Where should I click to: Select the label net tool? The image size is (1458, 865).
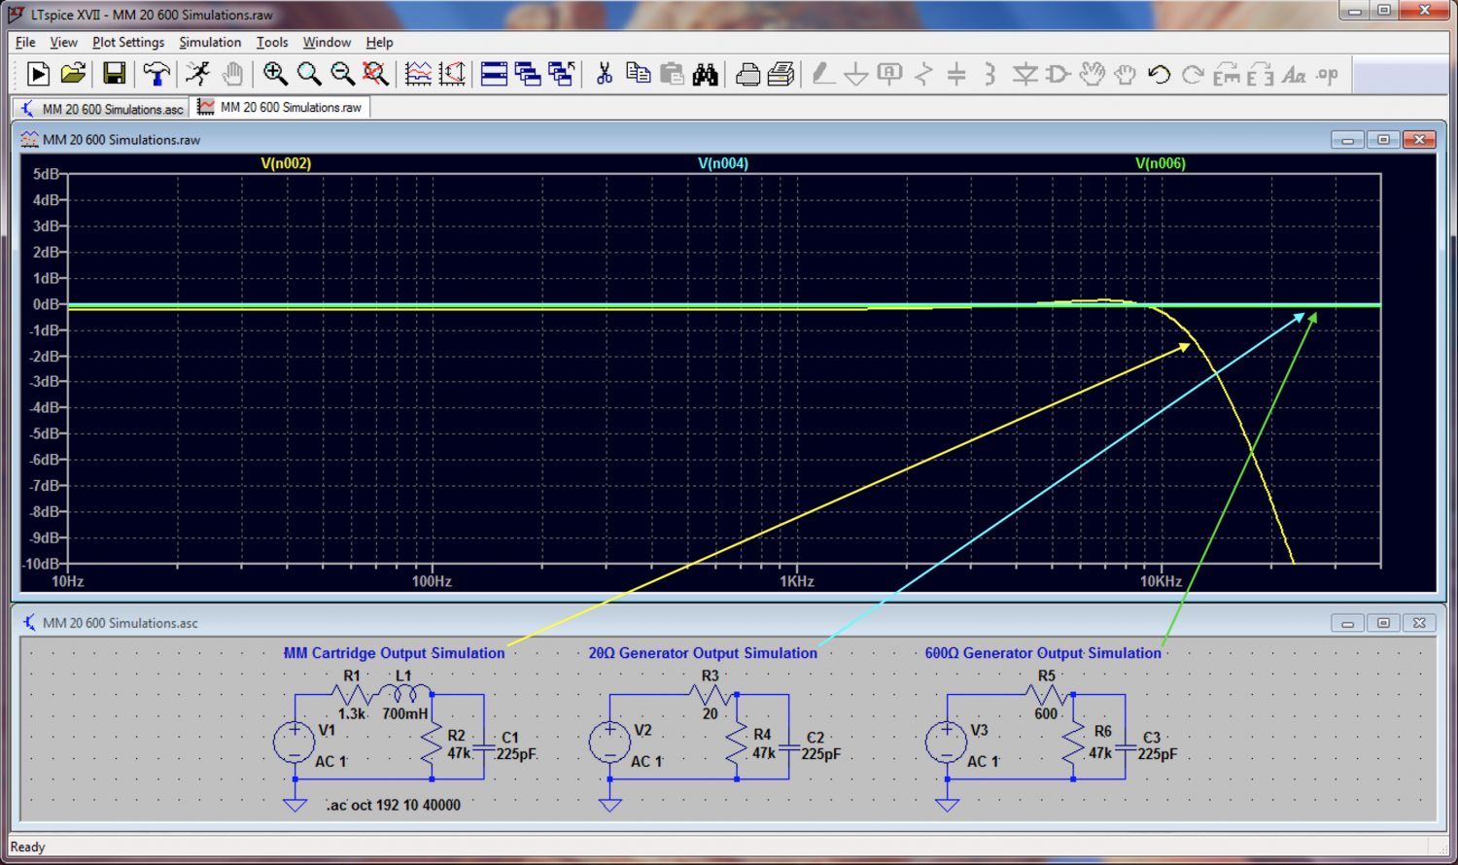coord(889,74)
